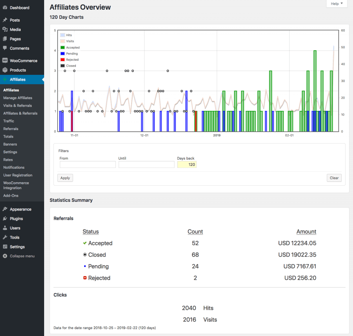Open the Media menu item
The height and width of the screenshot is (336, 353).
15,30
